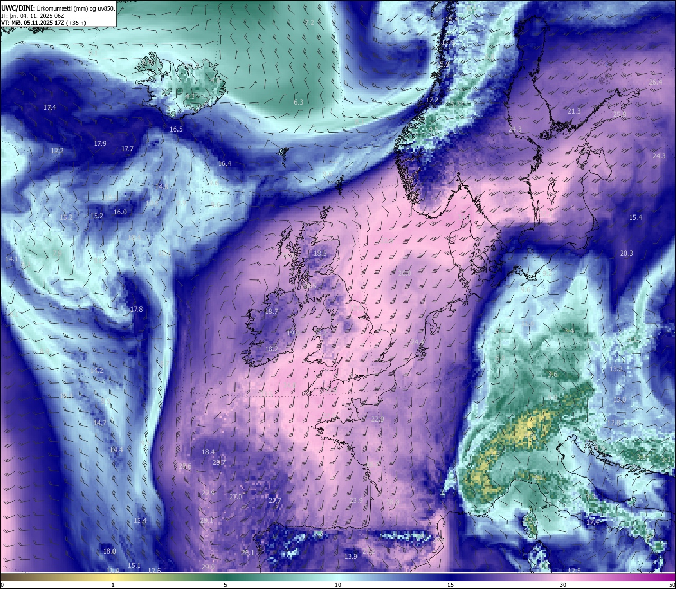Click the 18.7 value over Ireland
The width and height of the screenshot is (676, 589).
[x=271, y=311]
